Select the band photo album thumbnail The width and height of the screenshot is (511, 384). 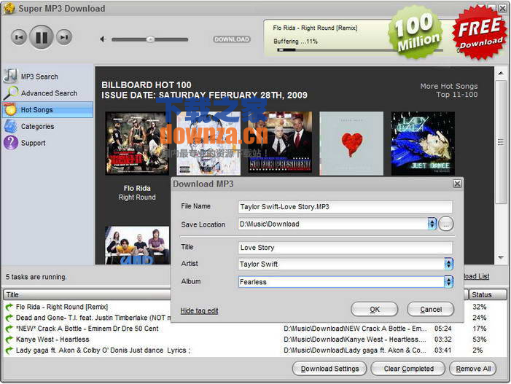point(137,246)
